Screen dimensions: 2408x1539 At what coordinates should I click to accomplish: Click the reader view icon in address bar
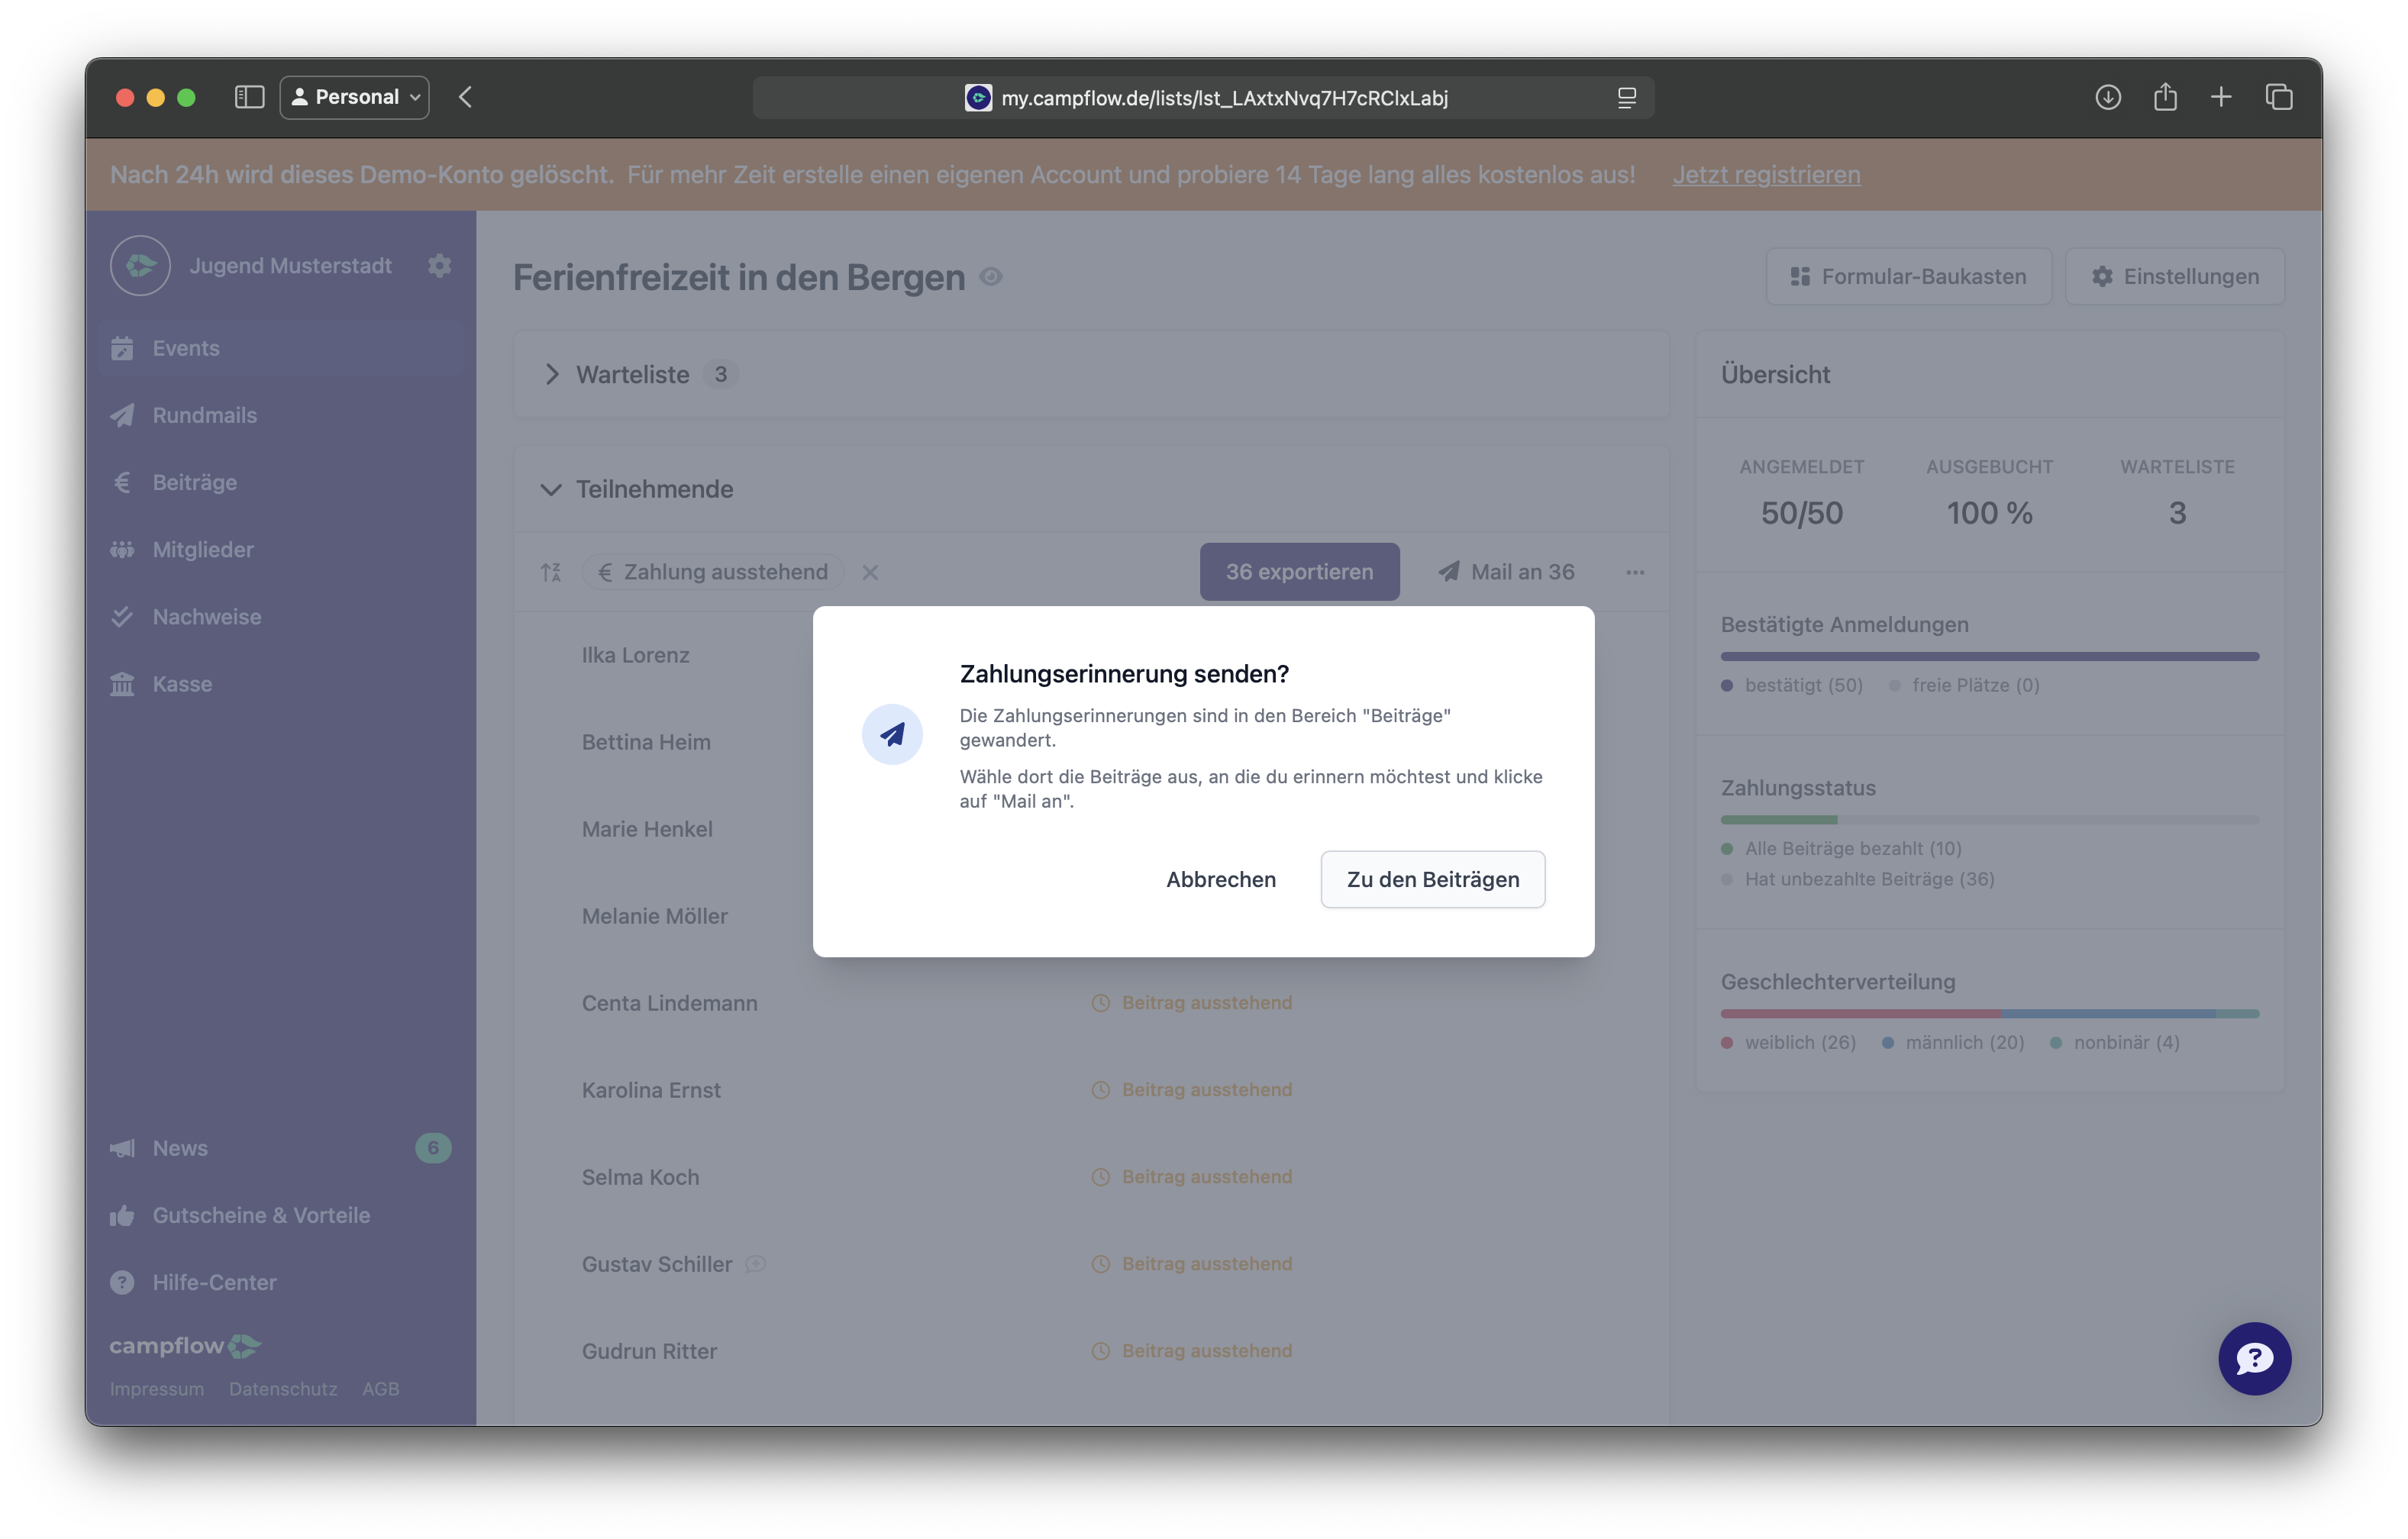[1627, 97]
